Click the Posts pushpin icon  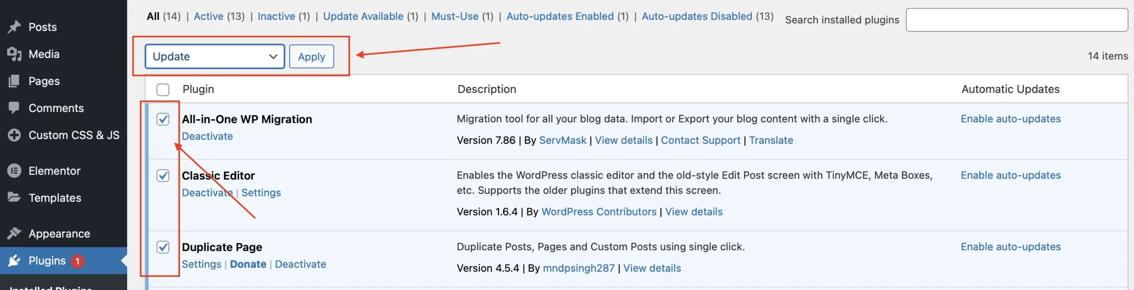tap(14, 27)
